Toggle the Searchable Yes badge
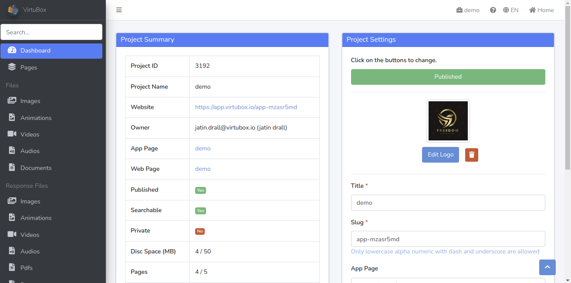The width and height of the screenshot is (571, 283). tap(200, 210)
